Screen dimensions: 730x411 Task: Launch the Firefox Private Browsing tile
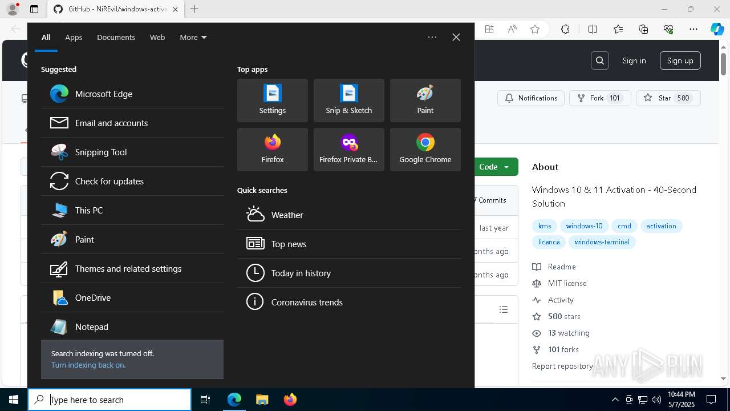click(x=349, y=150)
